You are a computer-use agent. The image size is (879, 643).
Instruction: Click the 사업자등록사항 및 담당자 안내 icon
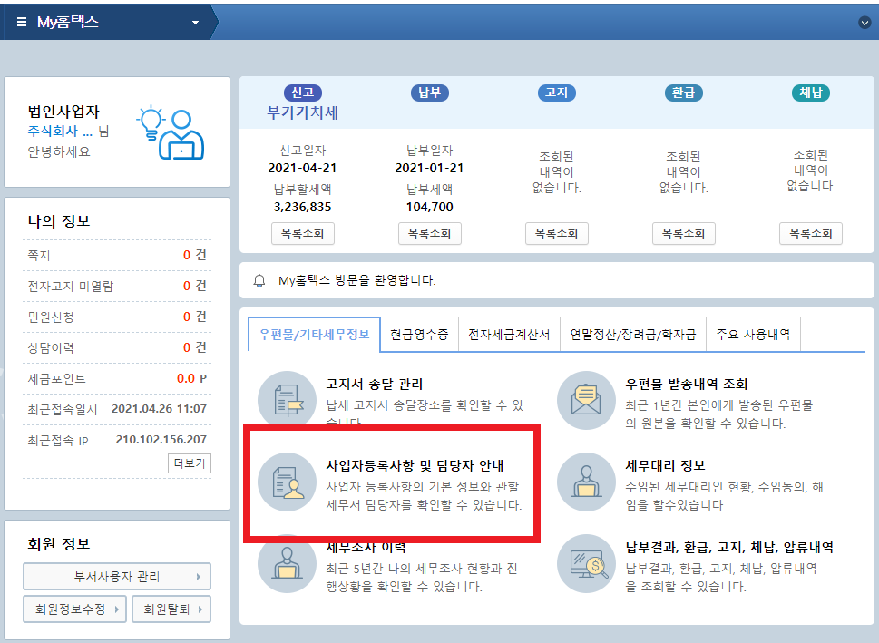point(287,482)
